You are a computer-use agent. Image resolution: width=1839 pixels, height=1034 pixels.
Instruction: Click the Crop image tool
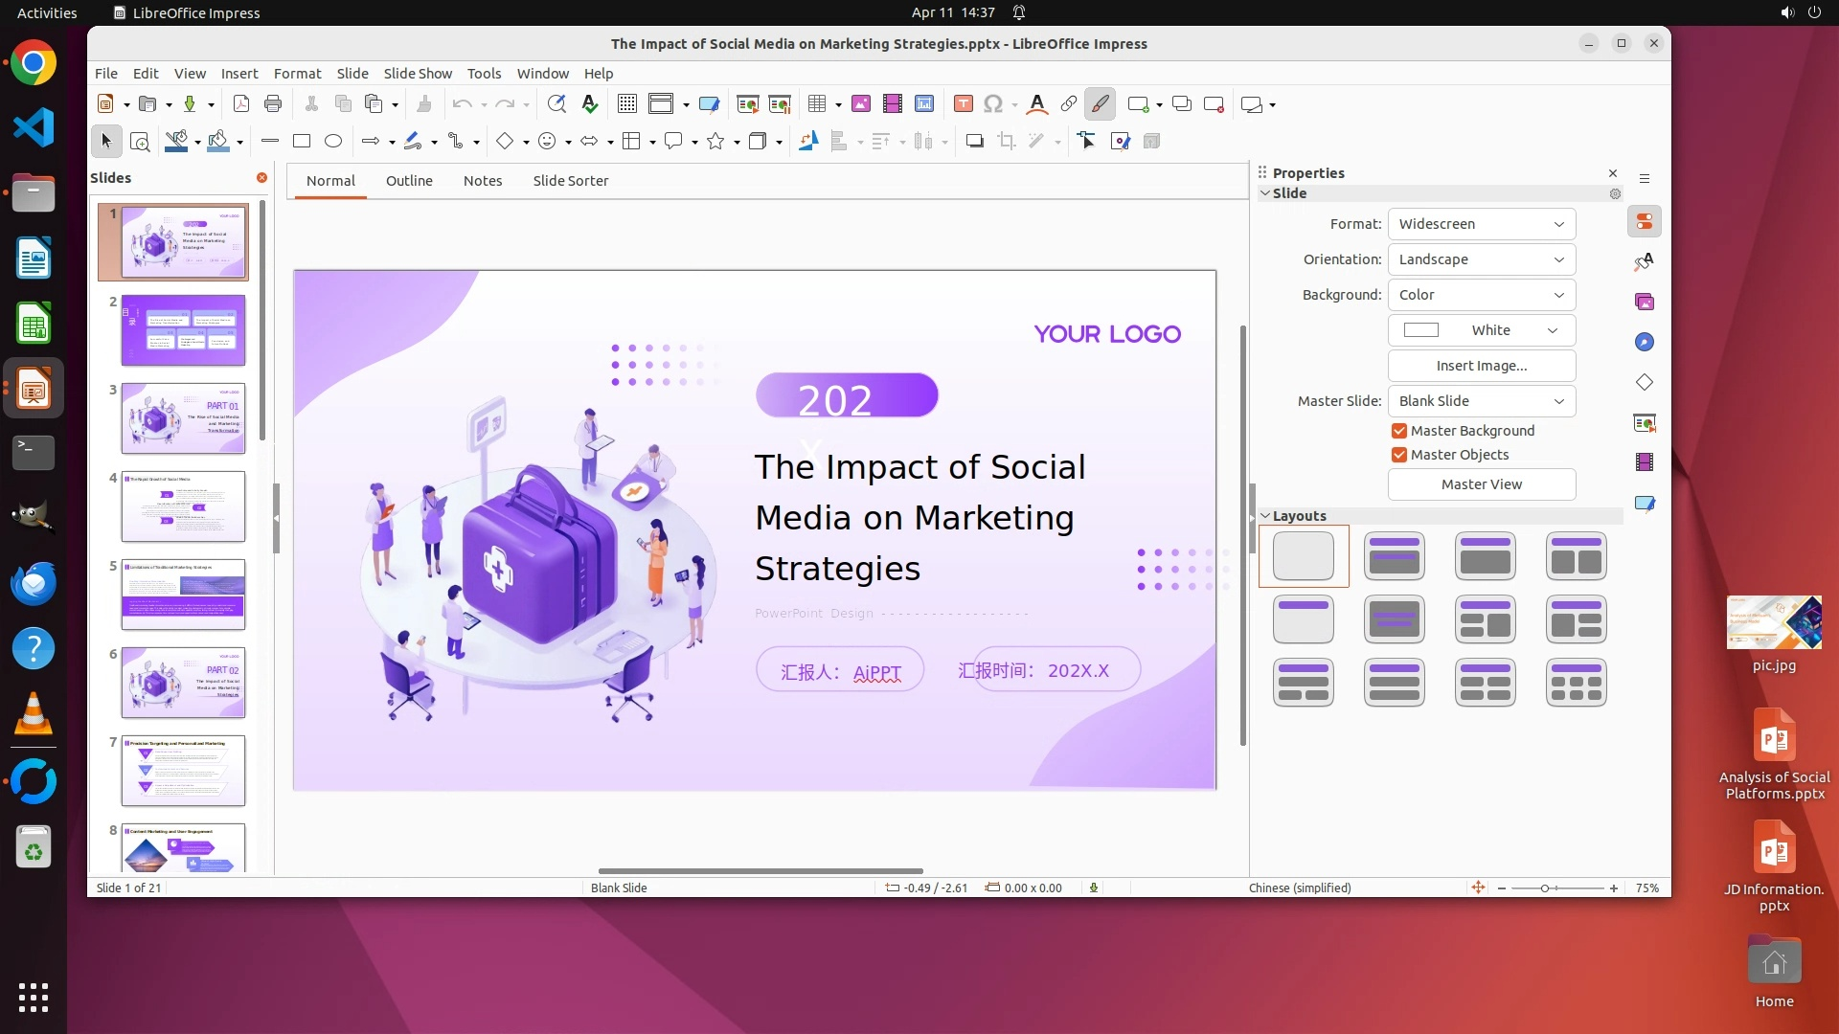pos(1006,142)
